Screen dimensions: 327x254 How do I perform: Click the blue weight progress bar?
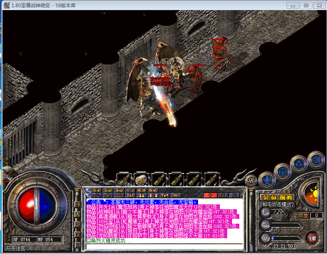(287, 239)
